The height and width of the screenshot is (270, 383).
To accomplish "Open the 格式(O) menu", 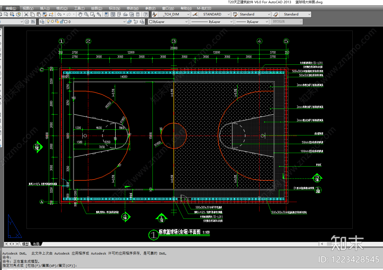I will click(62, 8).
